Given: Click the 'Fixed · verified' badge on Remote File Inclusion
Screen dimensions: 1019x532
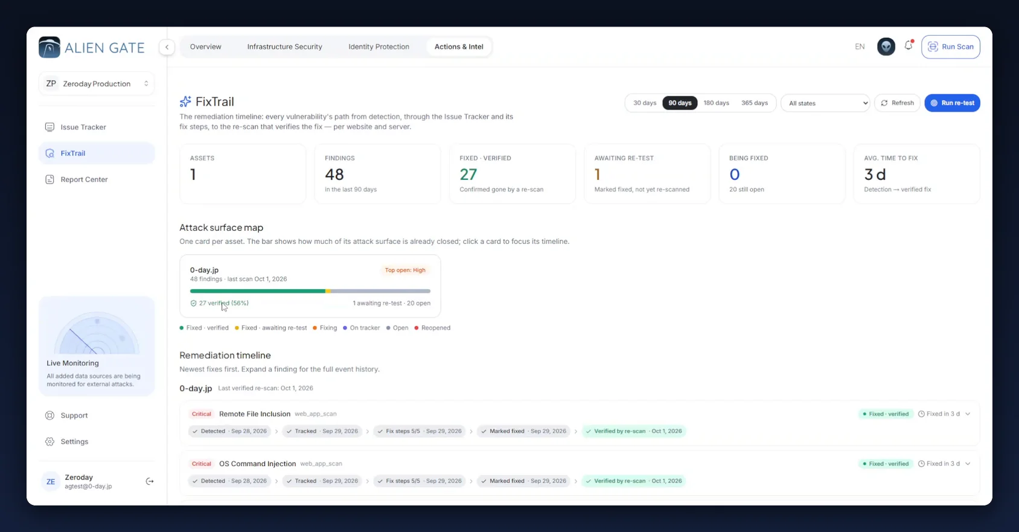Looking at the screenshot, I should tap(886, 414).
